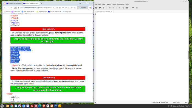Click the find and replace icon in editor
Viewport: 192px width, 108px height.
(x=137, y=8)
